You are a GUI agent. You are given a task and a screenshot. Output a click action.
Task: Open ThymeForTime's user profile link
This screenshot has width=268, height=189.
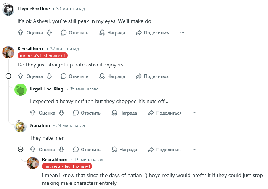(33, 8)
